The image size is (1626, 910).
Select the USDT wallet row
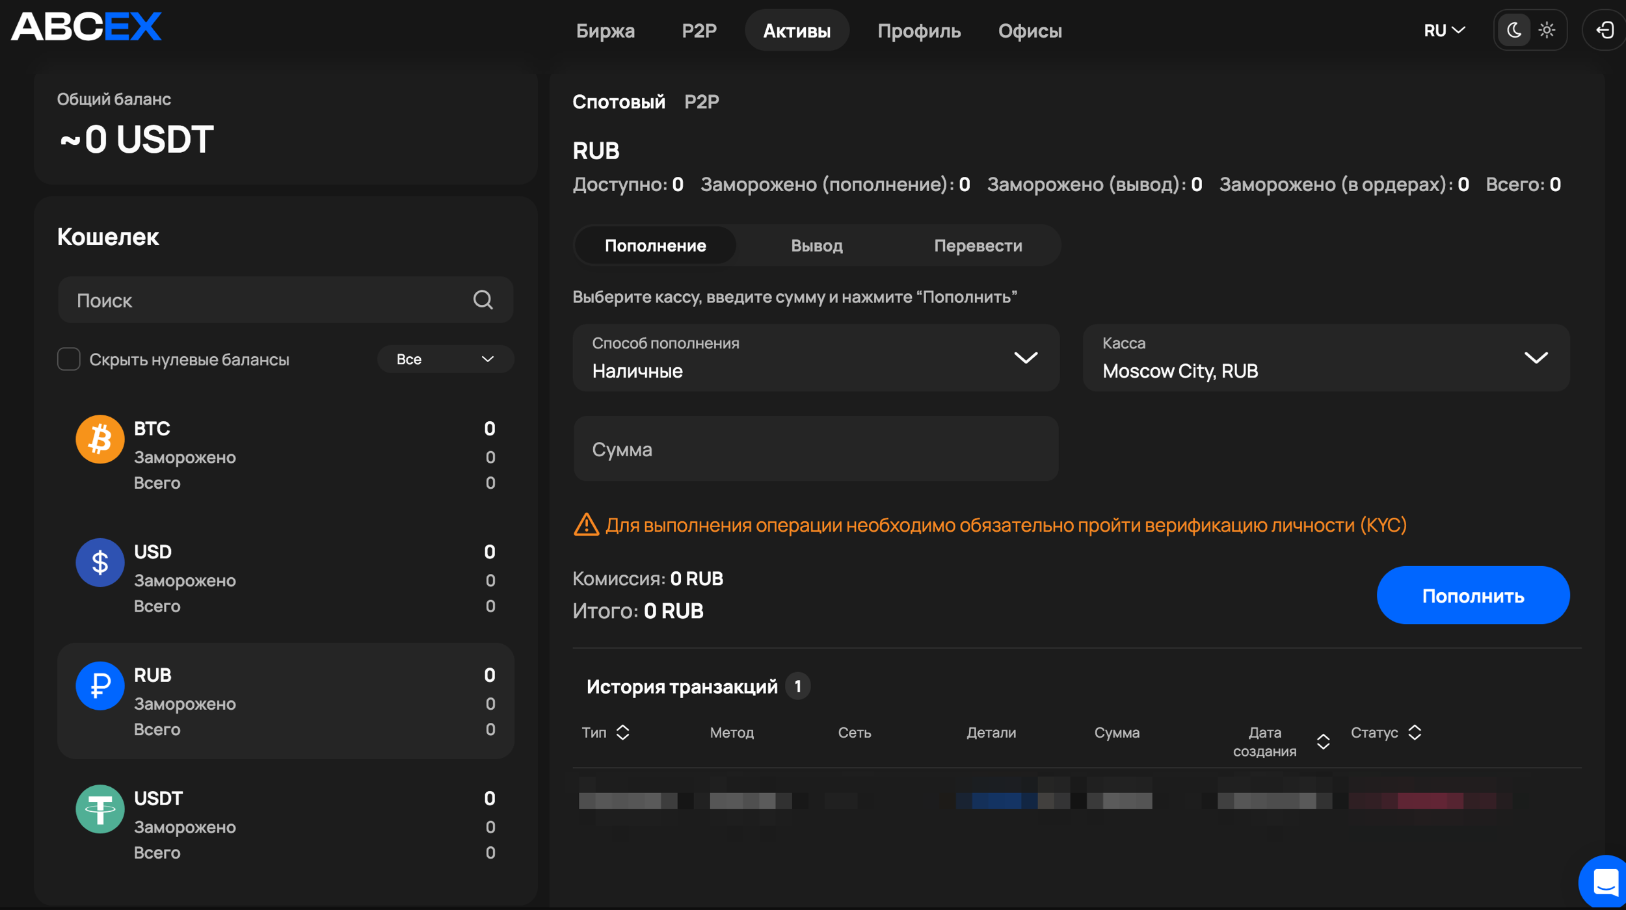286,825
